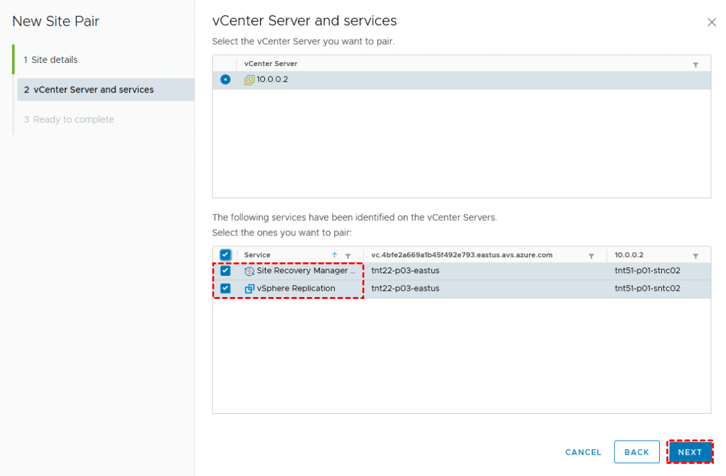
Task: Click the NEXT button
Action: tap(690, 452)
